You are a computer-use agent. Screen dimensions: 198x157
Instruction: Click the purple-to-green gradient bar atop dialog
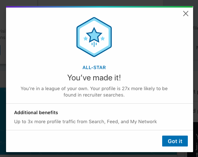tap(100, 7)
